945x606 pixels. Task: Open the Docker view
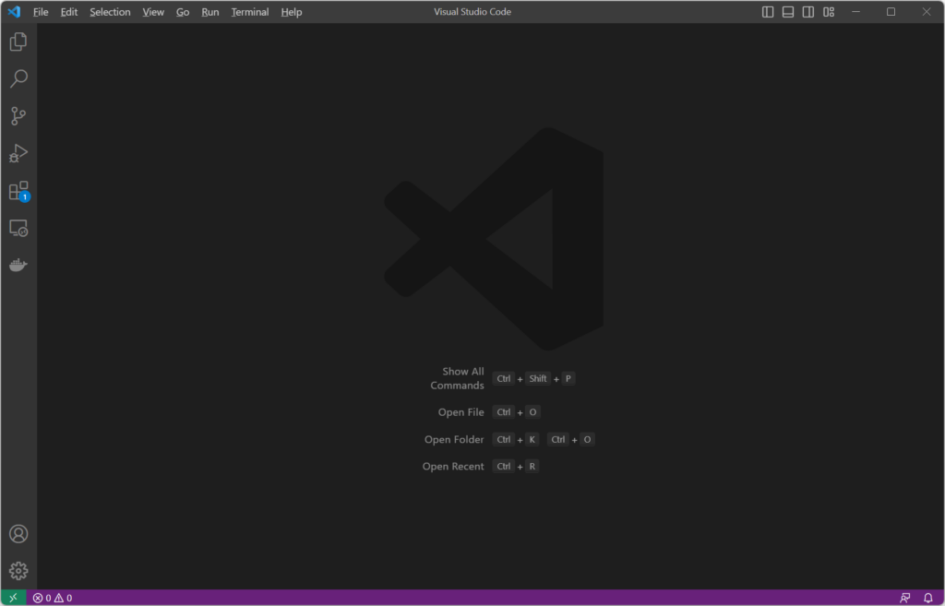(18, 265)
